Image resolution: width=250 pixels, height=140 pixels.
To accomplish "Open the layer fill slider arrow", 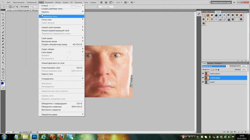I will (x=248, y=70).
